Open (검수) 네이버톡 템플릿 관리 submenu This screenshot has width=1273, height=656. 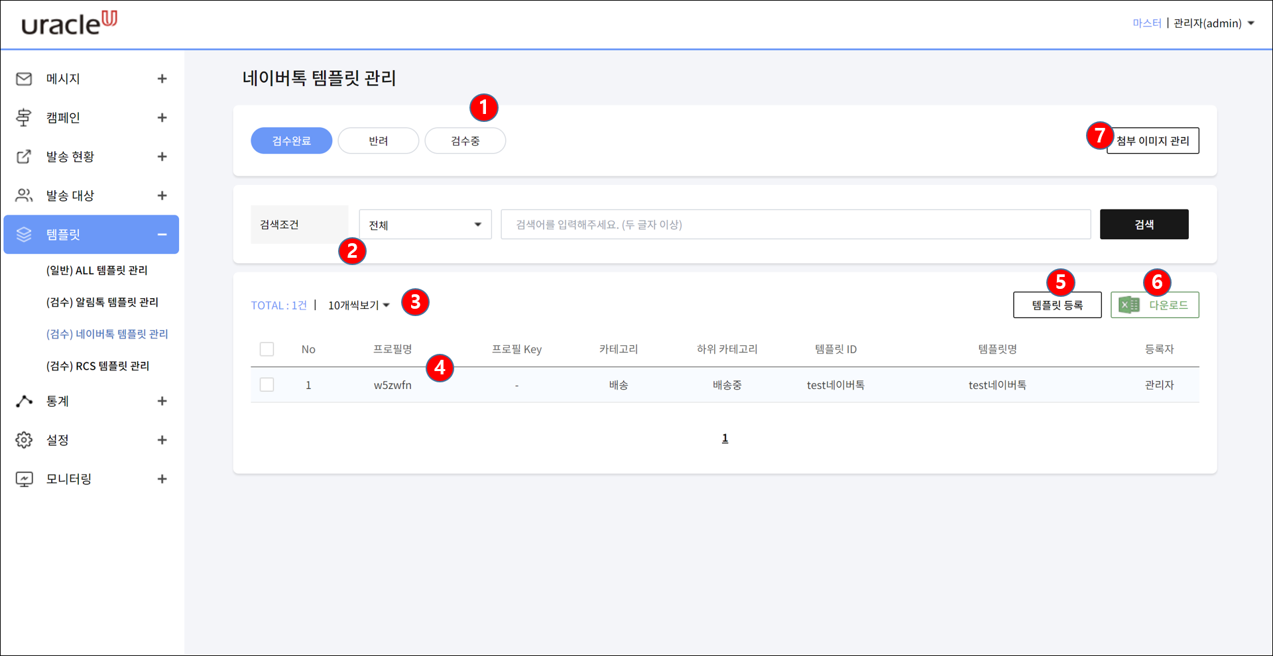107,334
